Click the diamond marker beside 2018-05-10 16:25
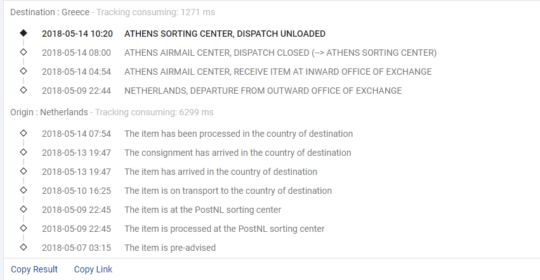The image size is (540, 280). (23, 190)
